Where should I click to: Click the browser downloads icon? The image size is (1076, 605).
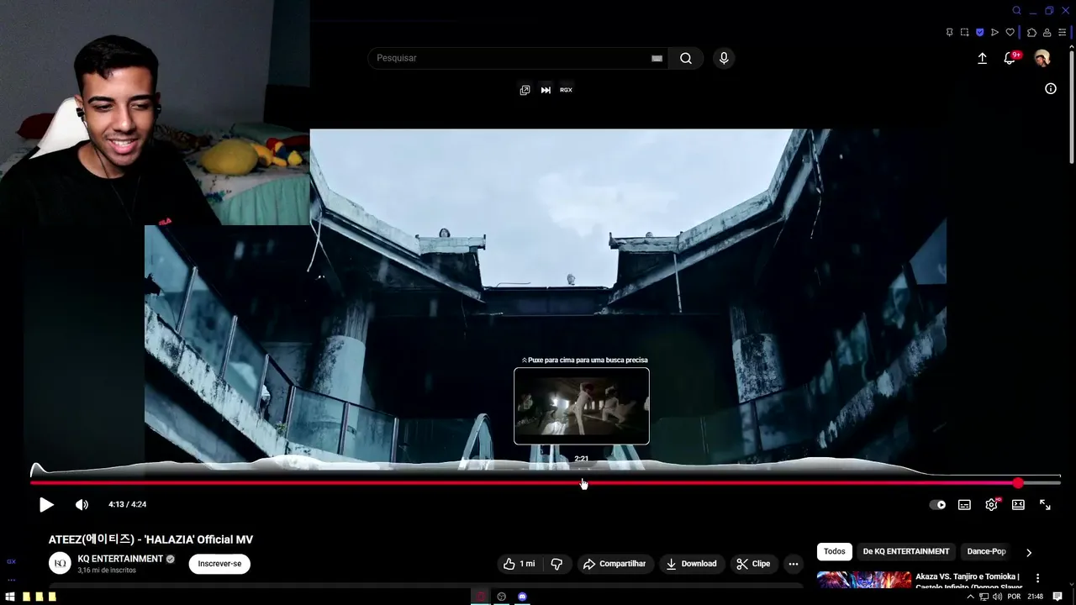[x=1047, y=33]
